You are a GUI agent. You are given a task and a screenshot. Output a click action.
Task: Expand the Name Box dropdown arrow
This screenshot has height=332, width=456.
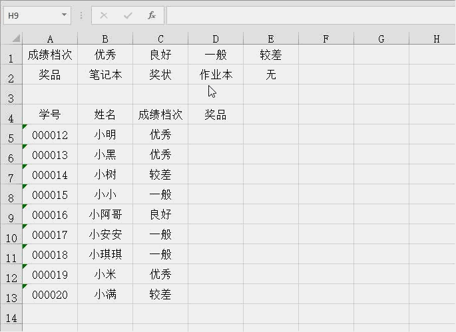tap(64, 15)
